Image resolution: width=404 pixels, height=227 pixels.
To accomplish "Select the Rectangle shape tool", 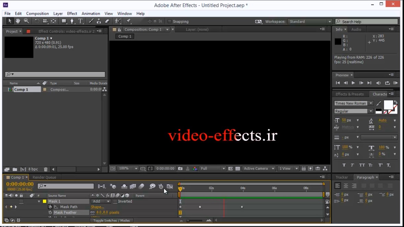I will (x=64, y=21).
